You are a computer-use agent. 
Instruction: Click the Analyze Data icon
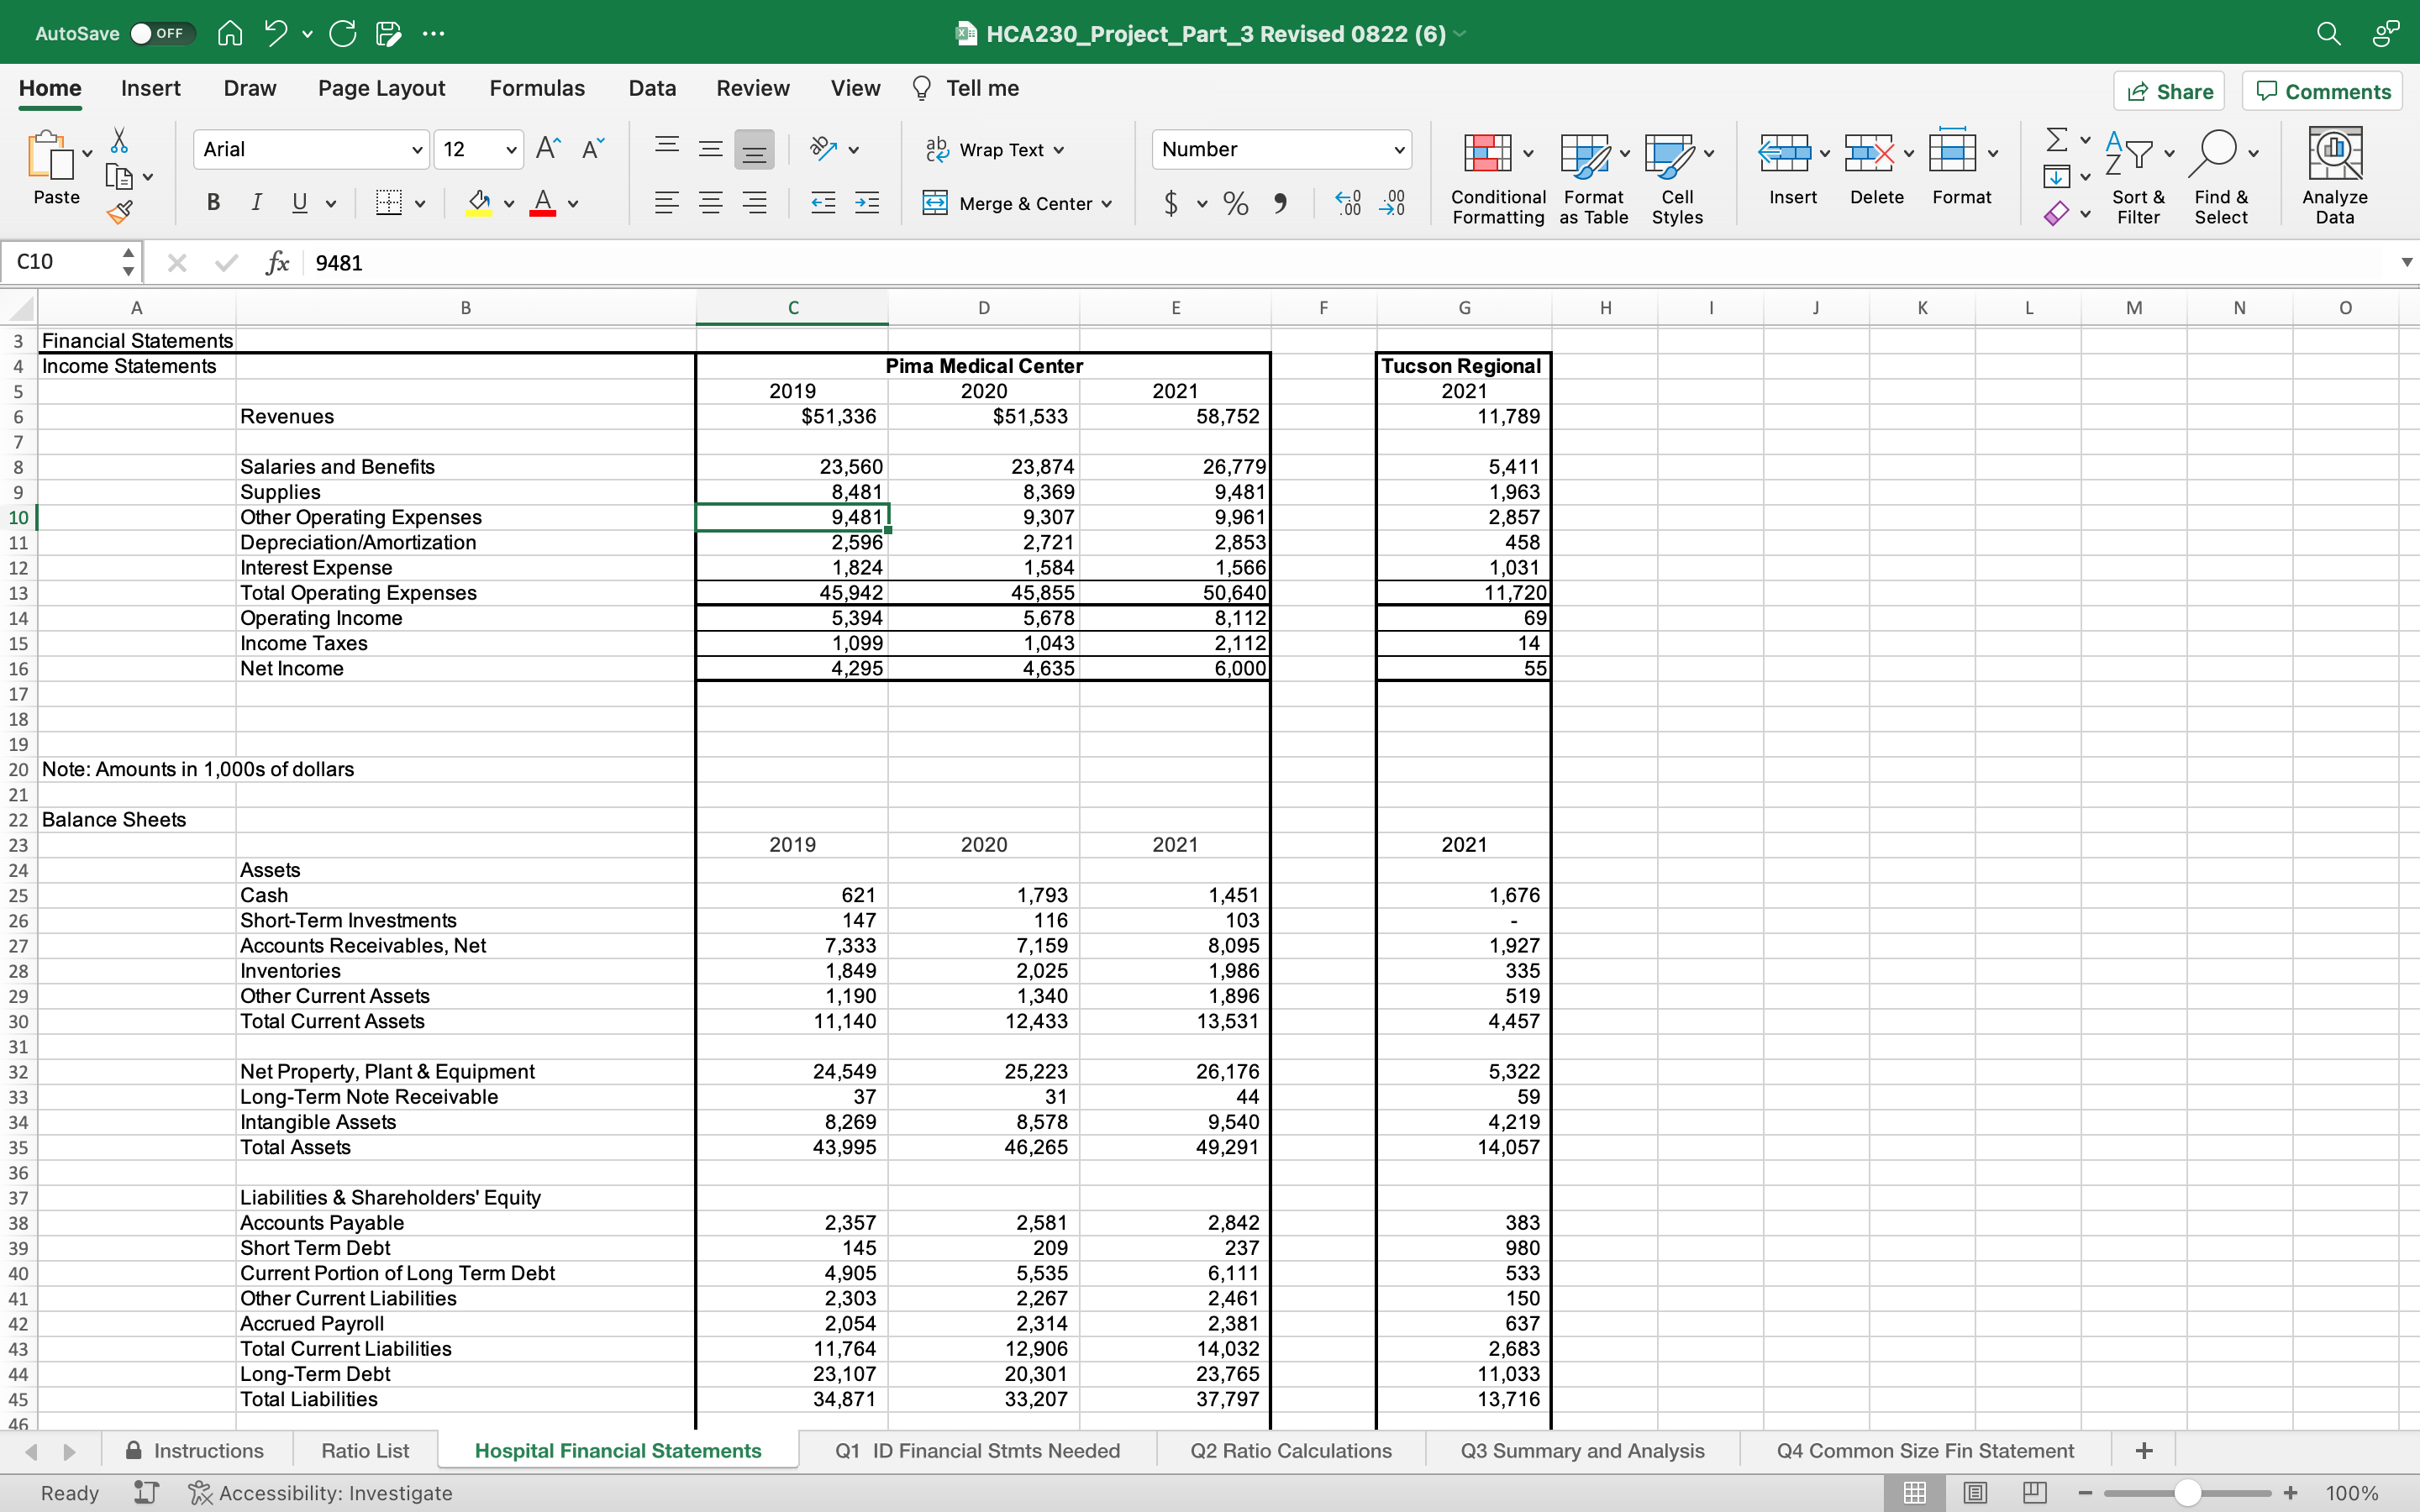pos(2335,160)
